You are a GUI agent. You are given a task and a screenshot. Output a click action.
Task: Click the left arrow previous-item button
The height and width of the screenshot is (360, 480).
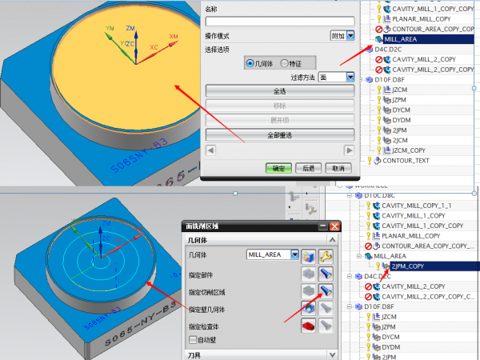[x=210, y=150]
